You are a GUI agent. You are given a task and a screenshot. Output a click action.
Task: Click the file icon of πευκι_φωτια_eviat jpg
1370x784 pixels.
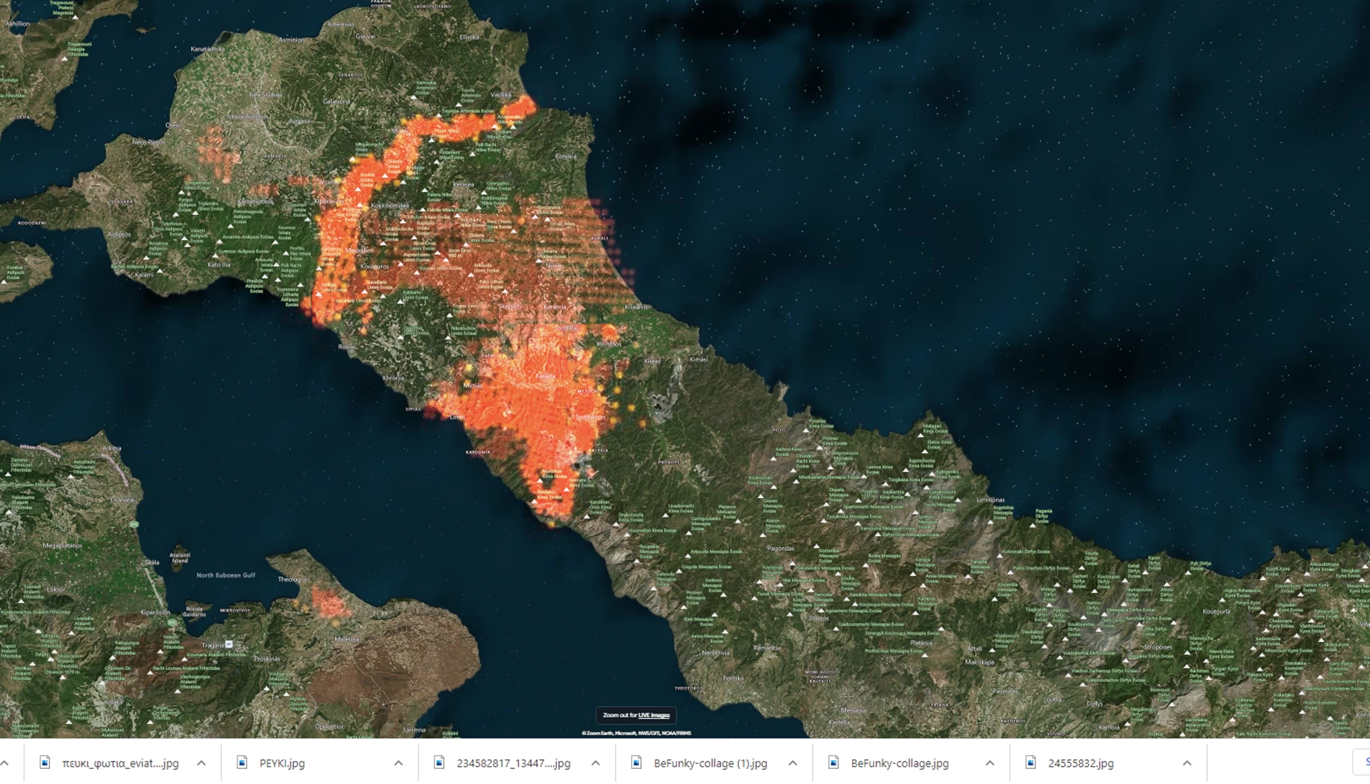45,763
